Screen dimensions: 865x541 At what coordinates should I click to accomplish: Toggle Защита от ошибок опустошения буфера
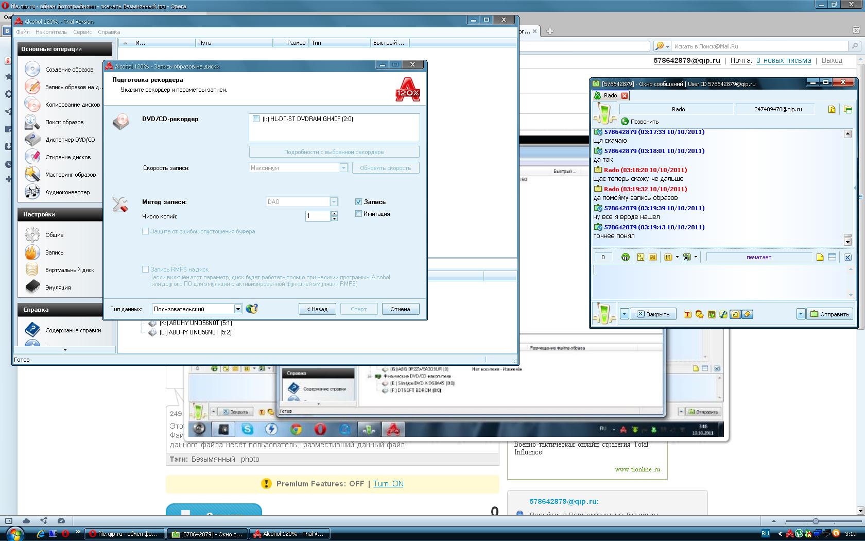tap(146, 231)
